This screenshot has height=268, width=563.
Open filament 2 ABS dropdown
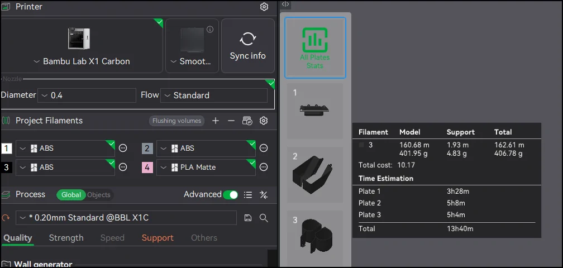pyautogui.click(x=206, y=148)
